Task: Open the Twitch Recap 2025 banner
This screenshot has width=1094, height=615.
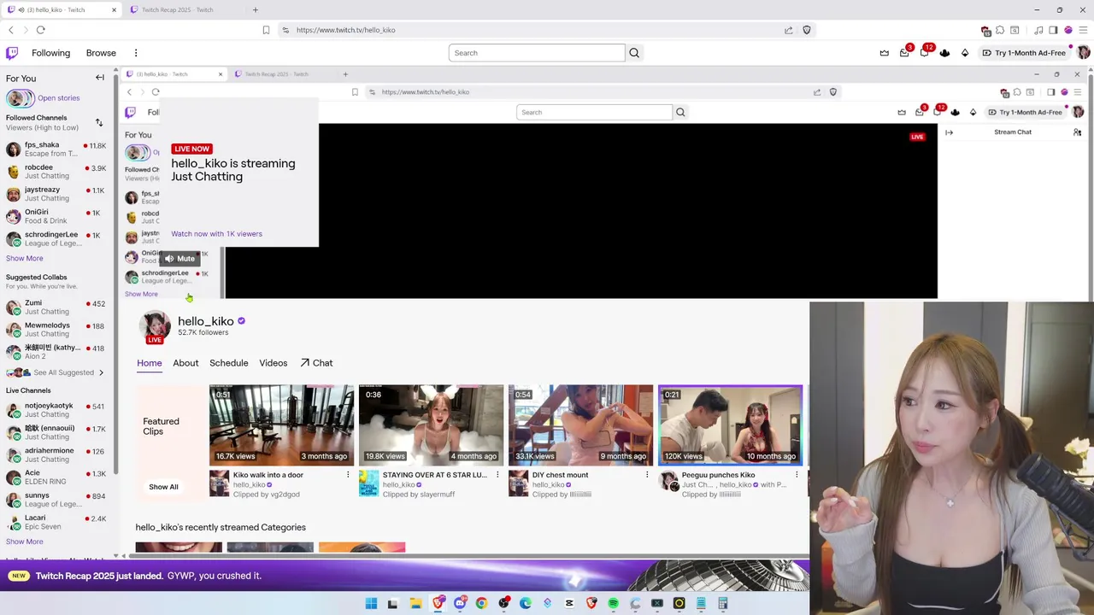Action: (404, 576)
